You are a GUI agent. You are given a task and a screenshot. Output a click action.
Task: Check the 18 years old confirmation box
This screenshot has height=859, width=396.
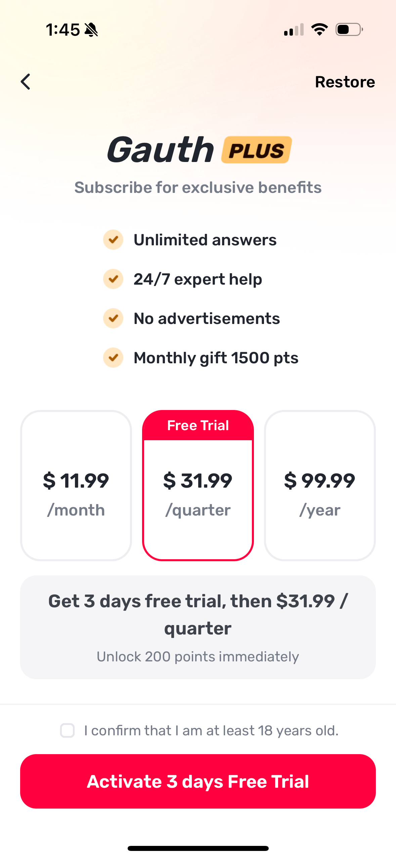[68, 731]
